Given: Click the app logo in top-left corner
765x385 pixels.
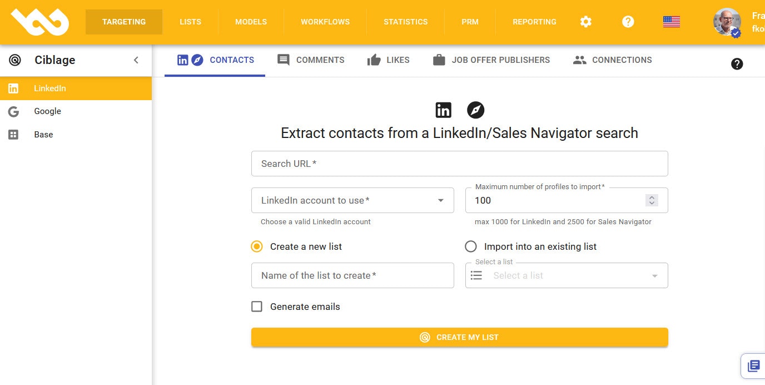Looking at the screenshot, I should [x=40, y=22].
